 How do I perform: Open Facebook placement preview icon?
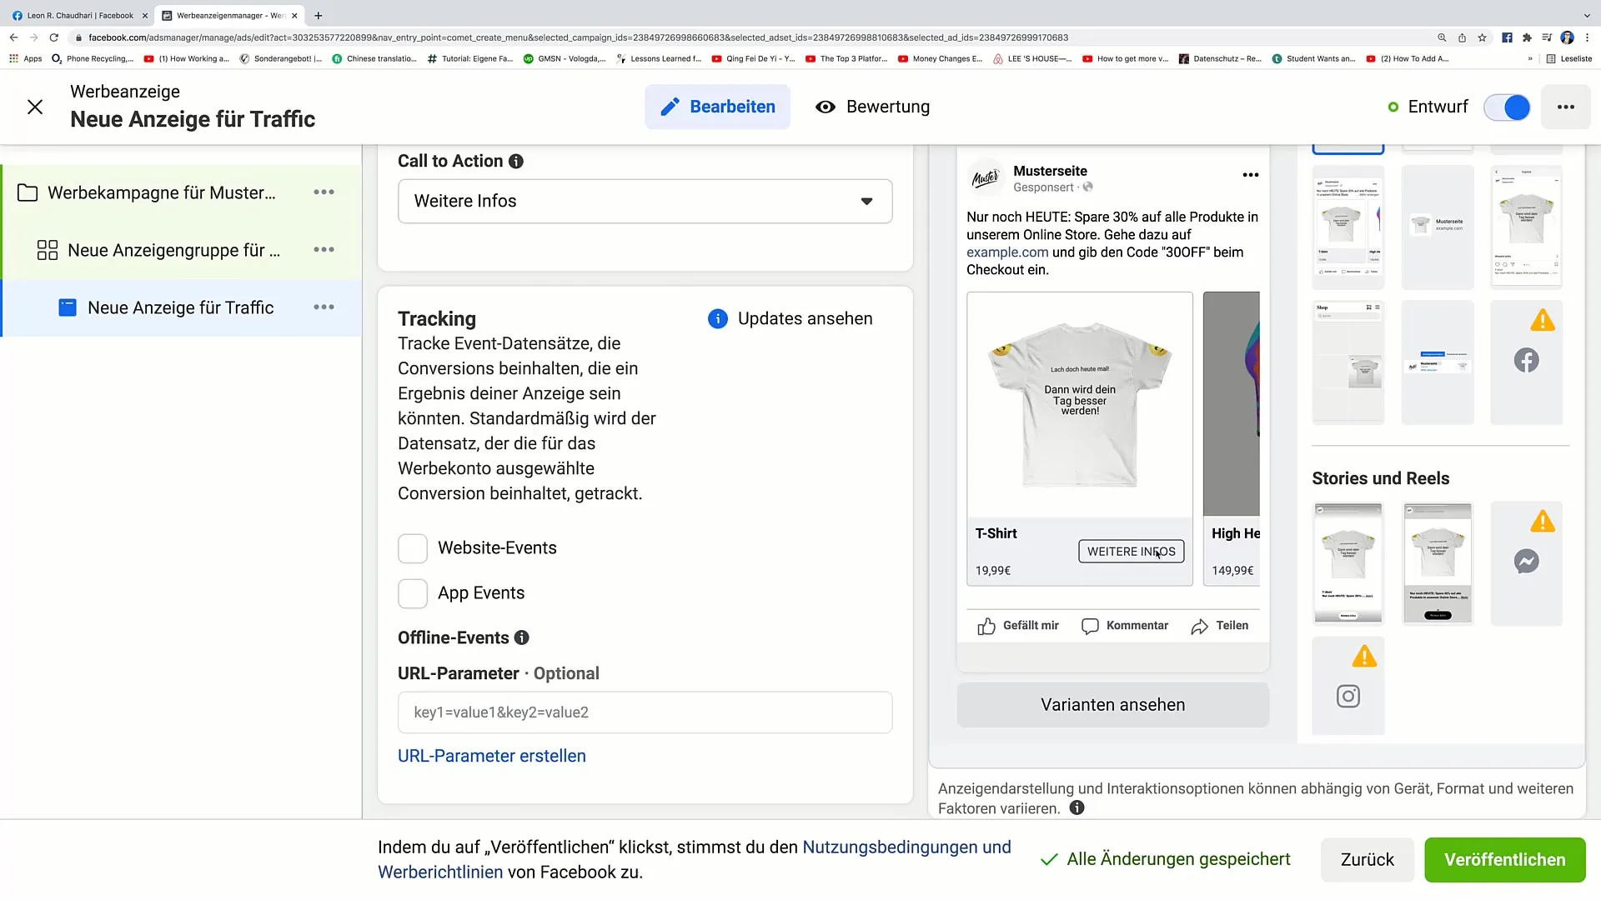1526,361
